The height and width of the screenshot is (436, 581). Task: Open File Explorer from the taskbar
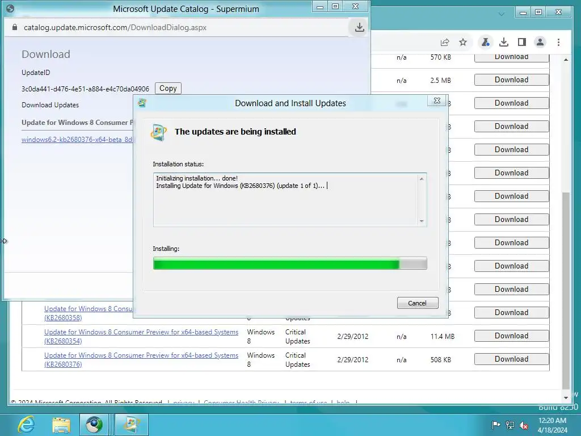(x=61, y=425)
